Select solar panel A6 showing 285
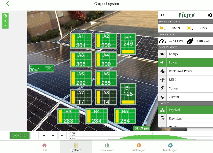The image size is (213, 153). pyautogui.click(x=106, y=78)
